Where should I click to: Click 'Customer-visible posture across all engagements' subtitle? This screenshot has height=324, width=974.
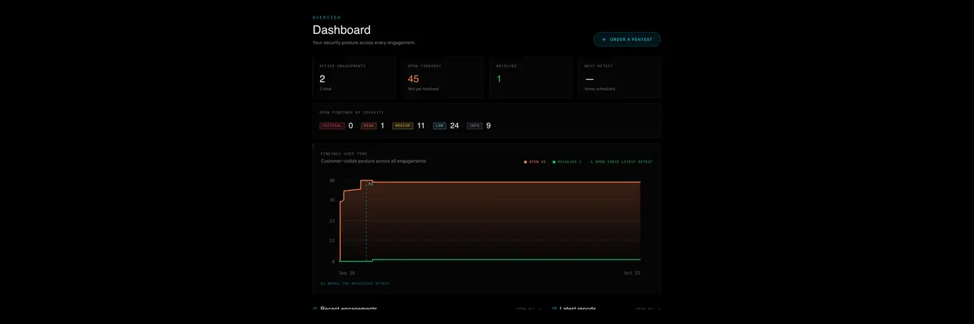[374, 161]
